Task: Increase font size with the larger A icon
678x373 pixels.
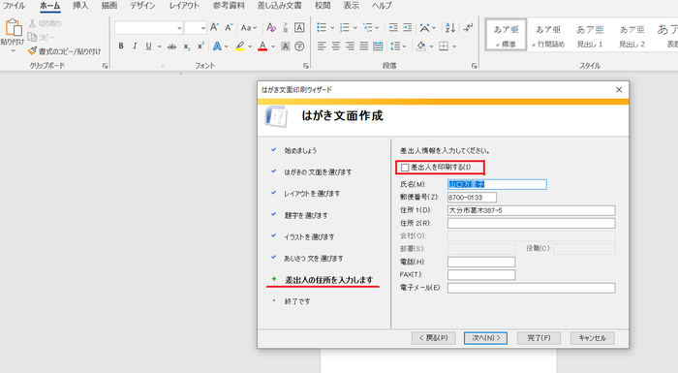Action: click(x=214, y=28)
